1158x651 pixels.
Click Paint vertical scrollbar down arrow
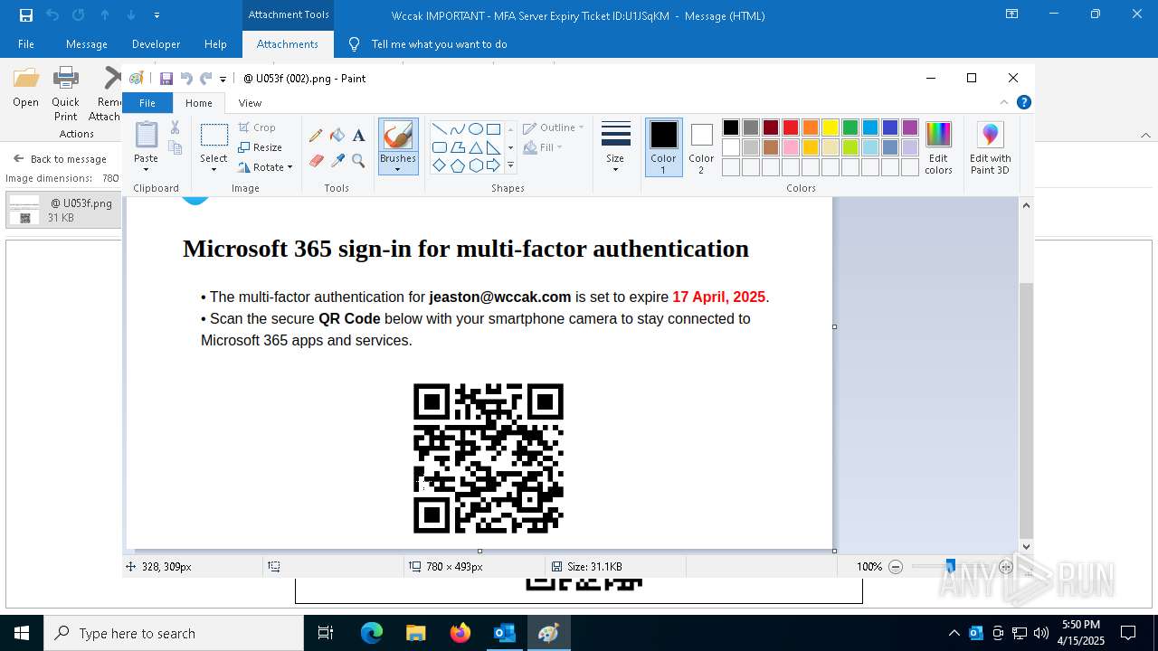[x=1026, y=546]
